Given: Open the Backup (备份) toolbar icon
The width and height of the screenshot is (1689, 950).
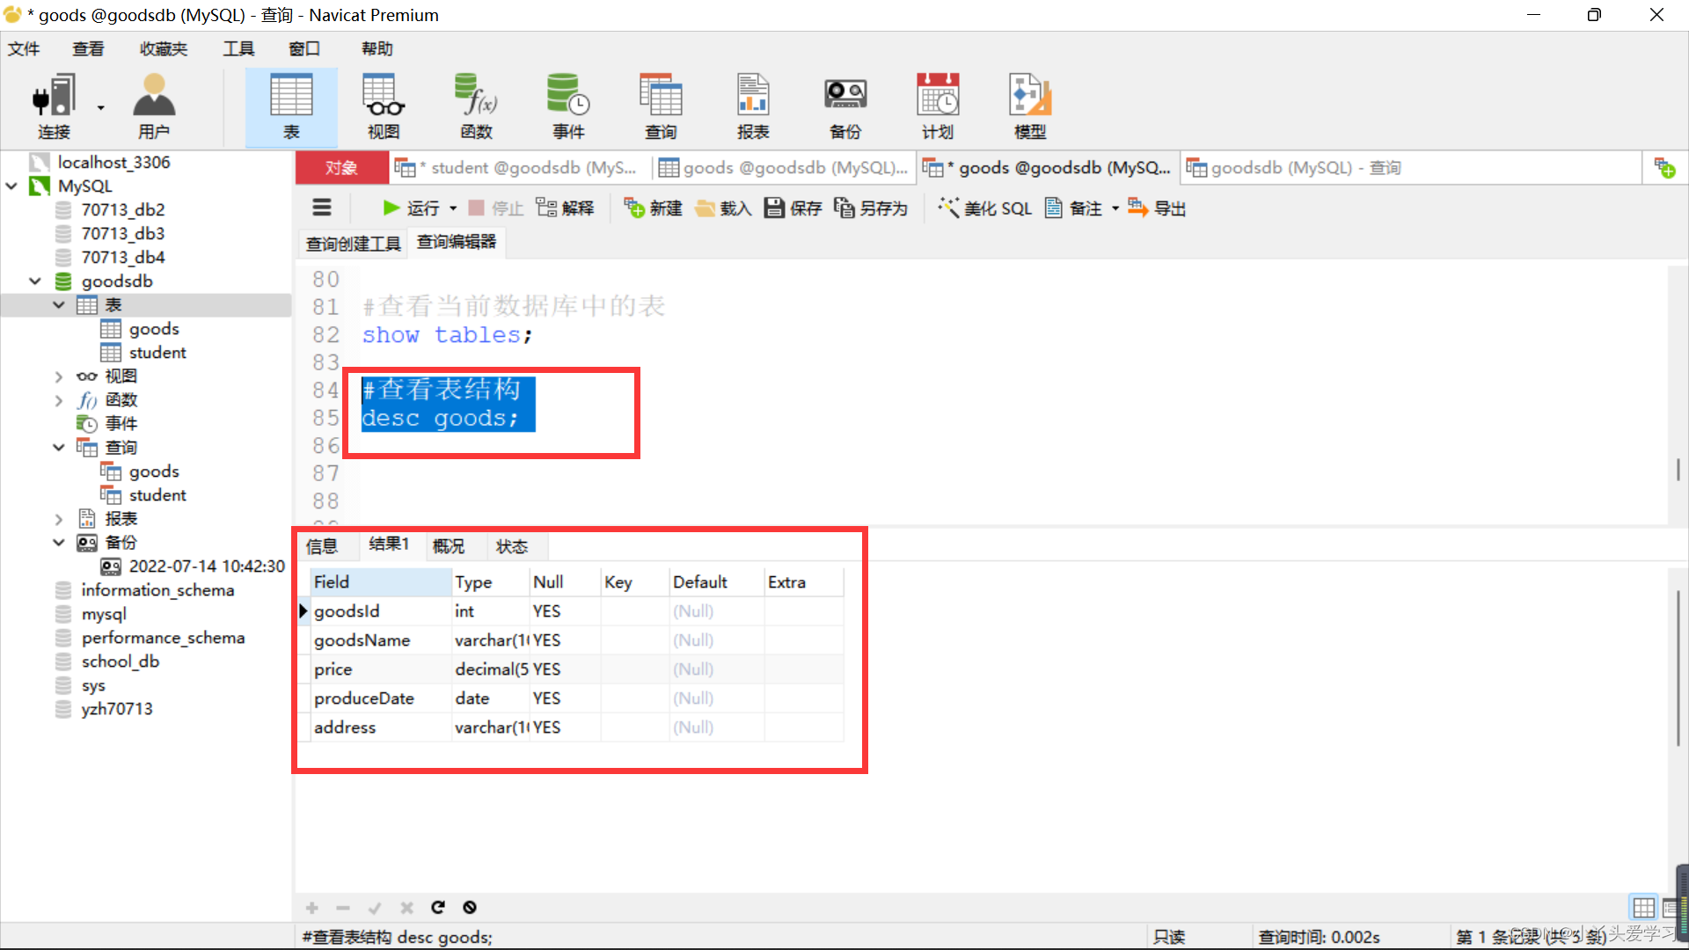Looking at the screenshot, I should pyautogui.click(x=845, y=106).
